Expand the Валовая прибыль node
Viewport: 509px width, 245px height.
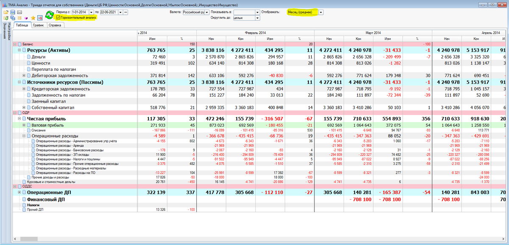(24, 125)
